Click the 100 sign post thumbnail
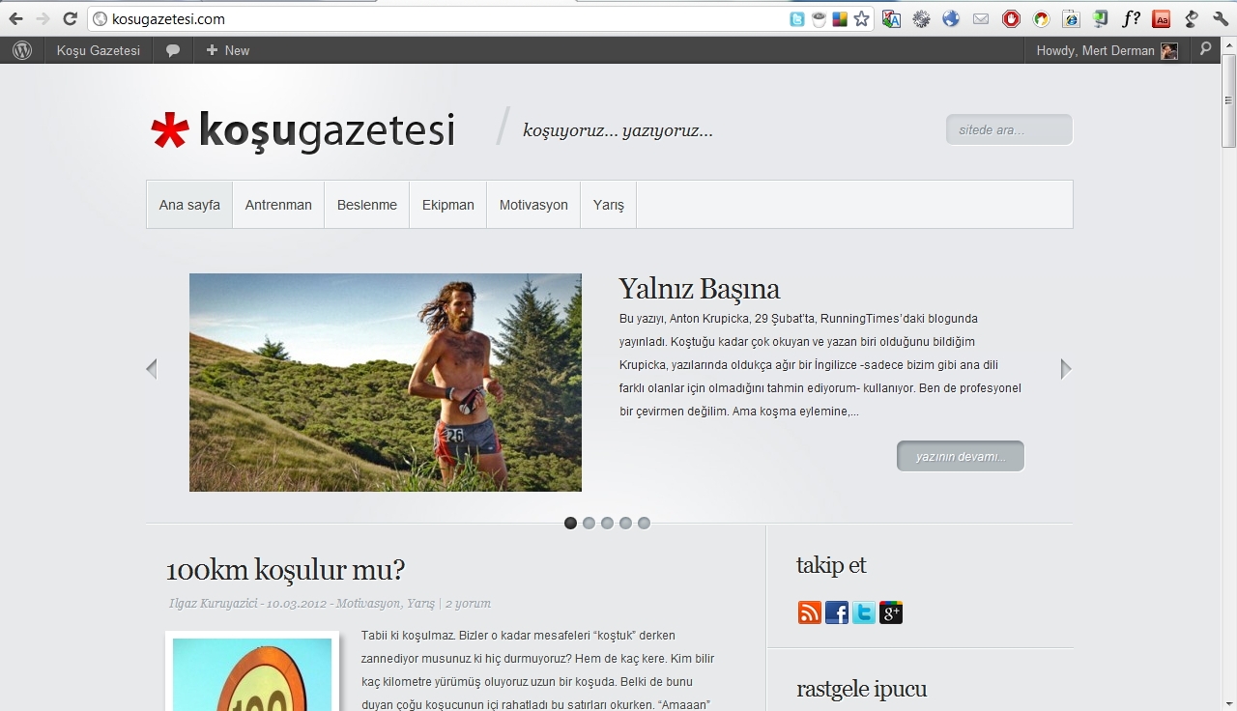 (x=252, y=672)
